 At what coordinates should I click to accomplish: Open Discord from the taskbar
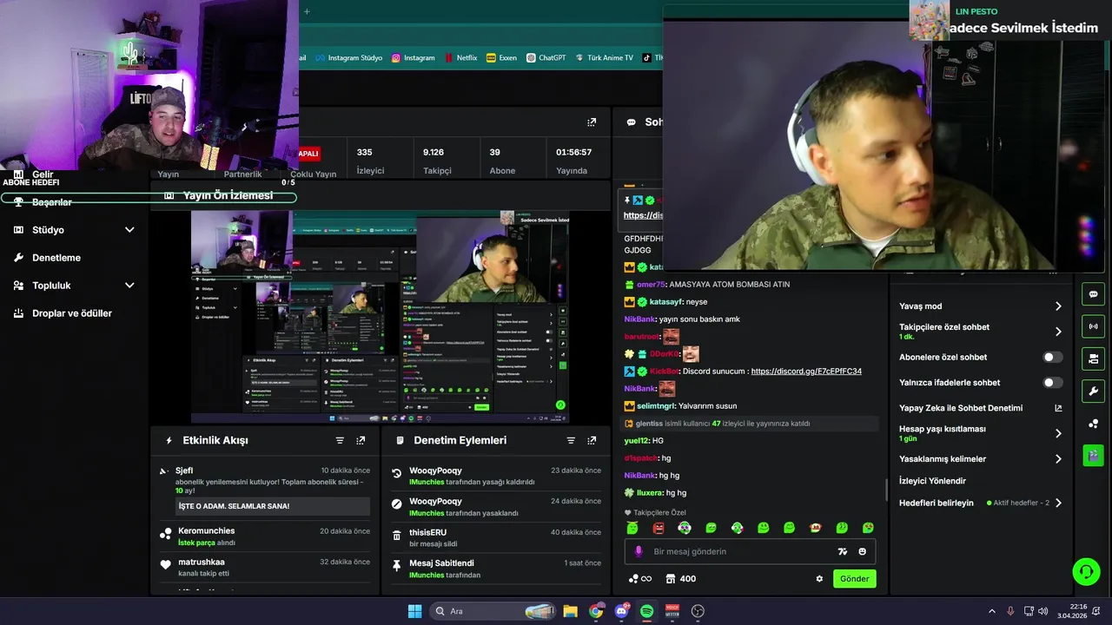point(621,611)
